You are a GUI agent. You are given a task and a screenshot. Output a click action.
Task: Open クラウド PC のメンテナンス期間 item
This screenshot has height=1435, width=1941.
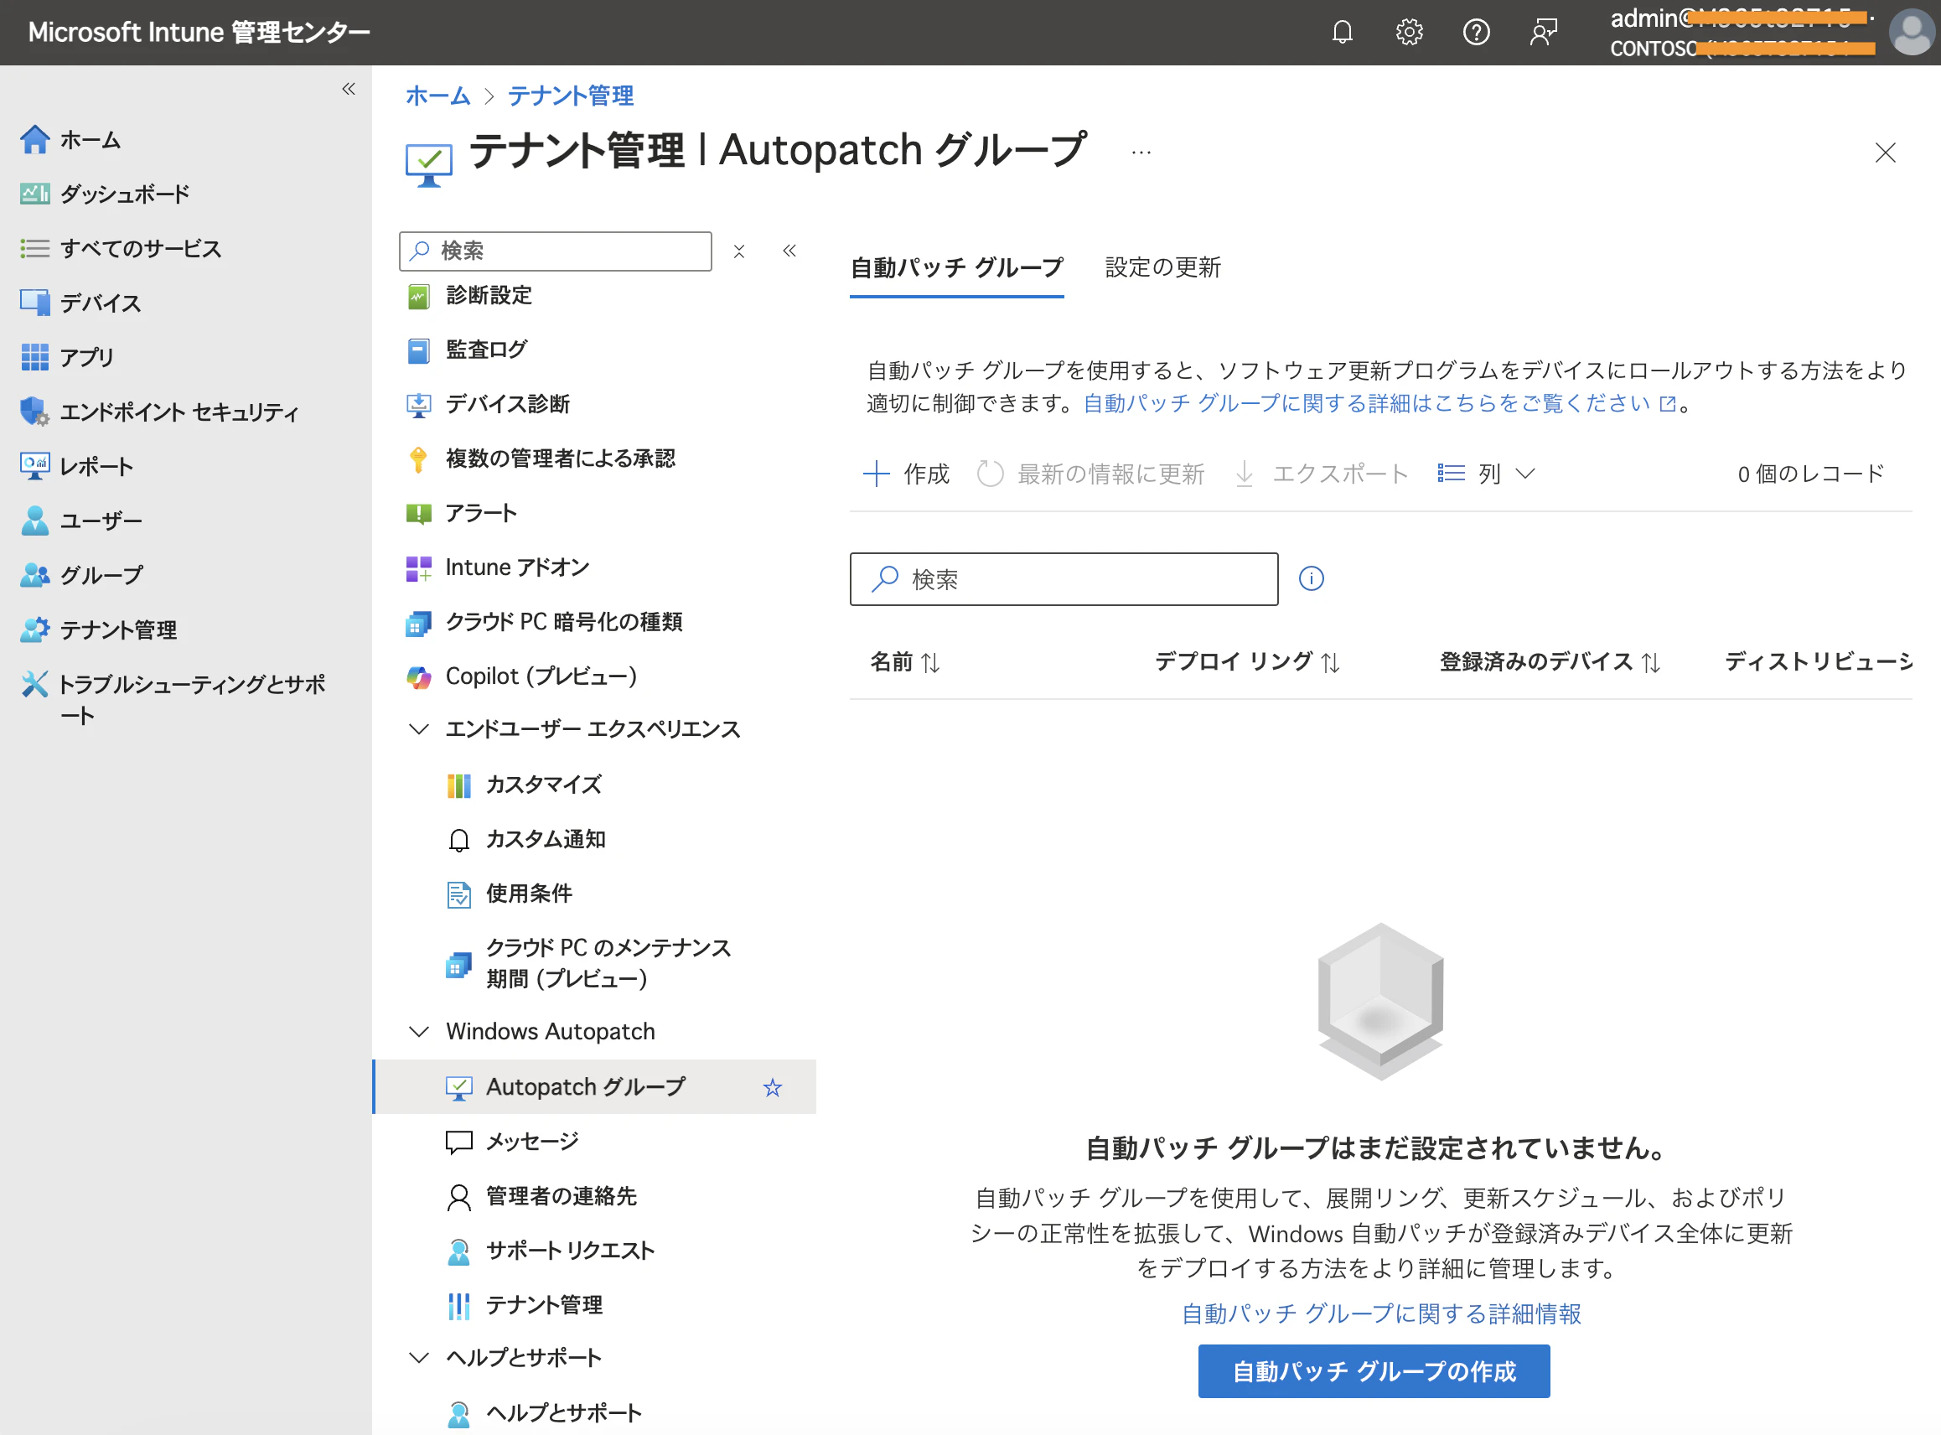(590, 963)
